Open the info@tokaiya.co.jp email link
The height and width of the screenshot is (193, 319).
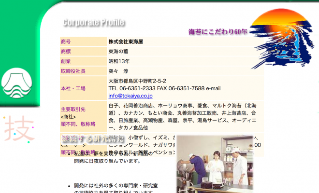click(130, 96)
